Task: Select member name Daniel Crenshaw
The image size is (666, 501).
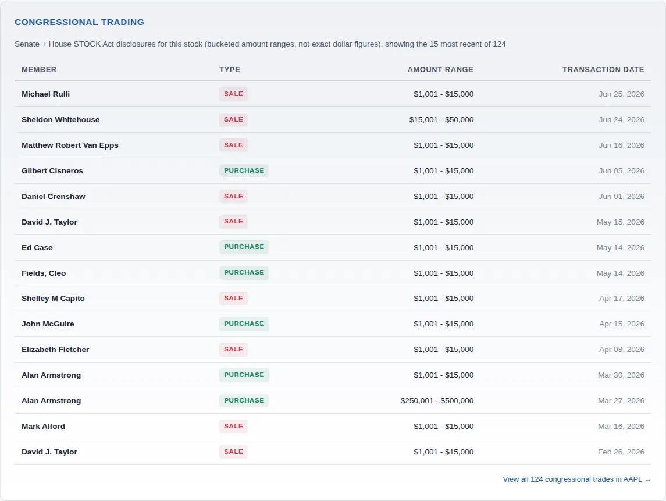Action: point(54,196)
